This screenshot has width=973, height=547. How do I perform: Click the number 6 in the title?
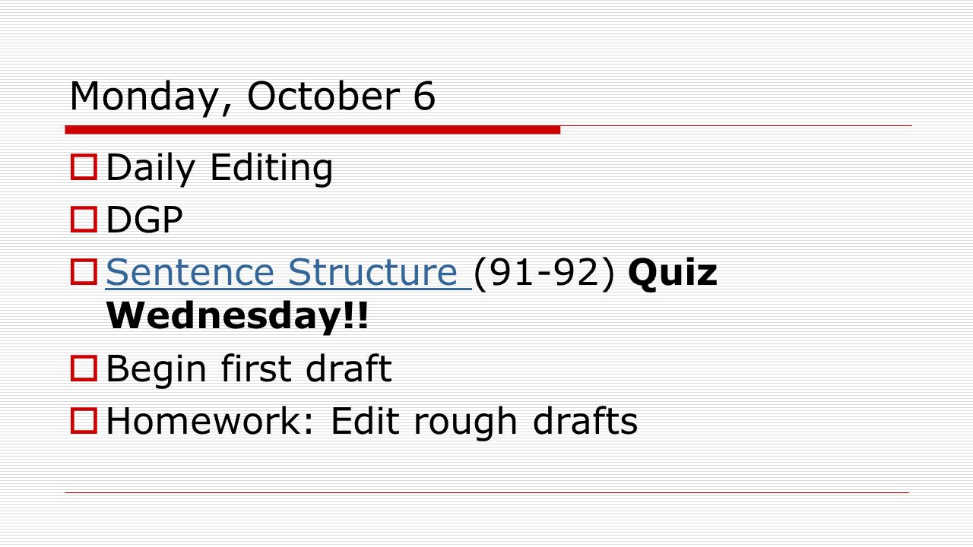pos(425,96)
